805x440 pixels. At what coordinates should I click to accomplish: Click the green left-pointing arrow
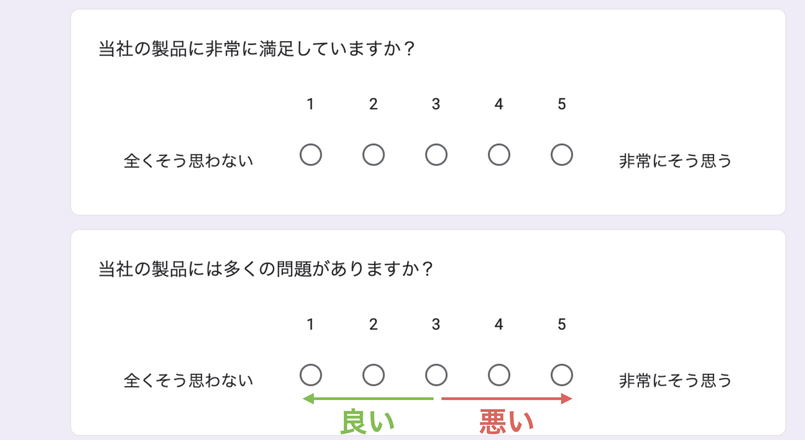coord(368,399)
